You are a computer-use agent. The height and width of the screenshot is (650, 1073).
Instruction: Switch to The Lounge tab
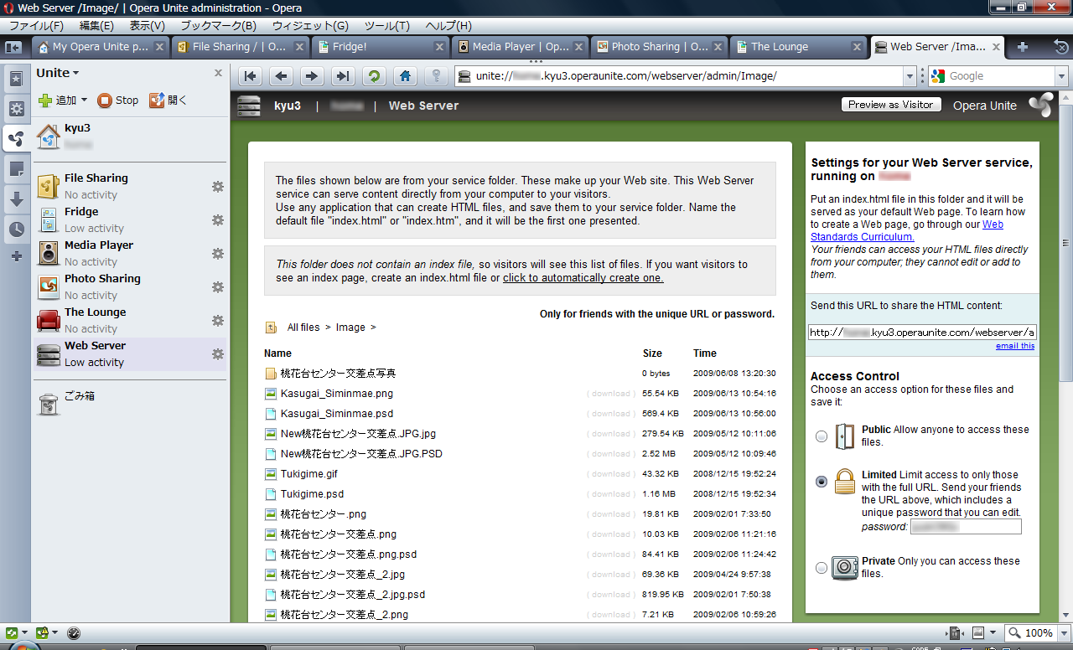click(x=800, y=47)
